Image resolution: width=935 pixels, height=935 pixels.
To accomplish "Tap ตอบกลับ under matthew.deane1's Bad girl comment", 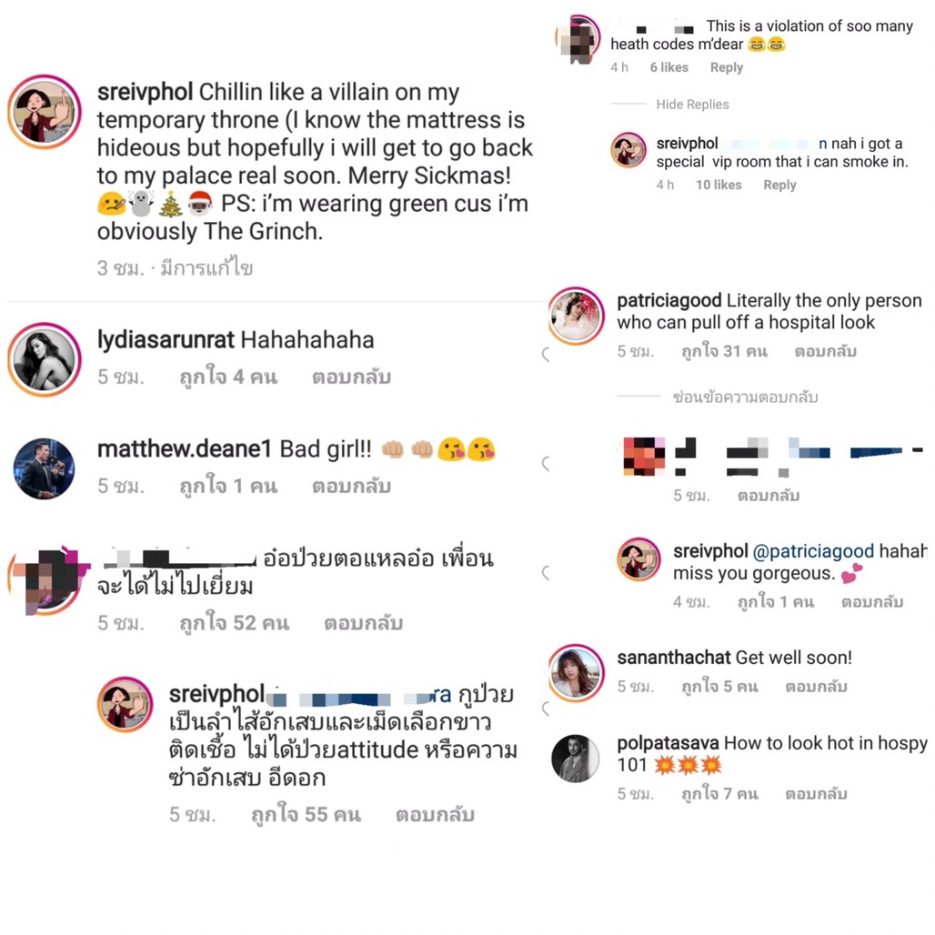I will pos(351,486).
